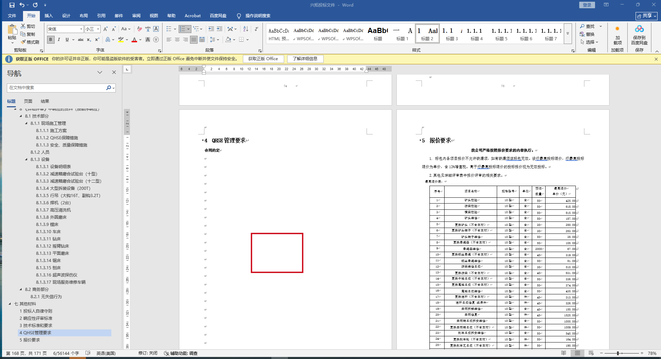Switch to the 审阅 Review tab
Screen dimensions: 661x359
point(136,16)
